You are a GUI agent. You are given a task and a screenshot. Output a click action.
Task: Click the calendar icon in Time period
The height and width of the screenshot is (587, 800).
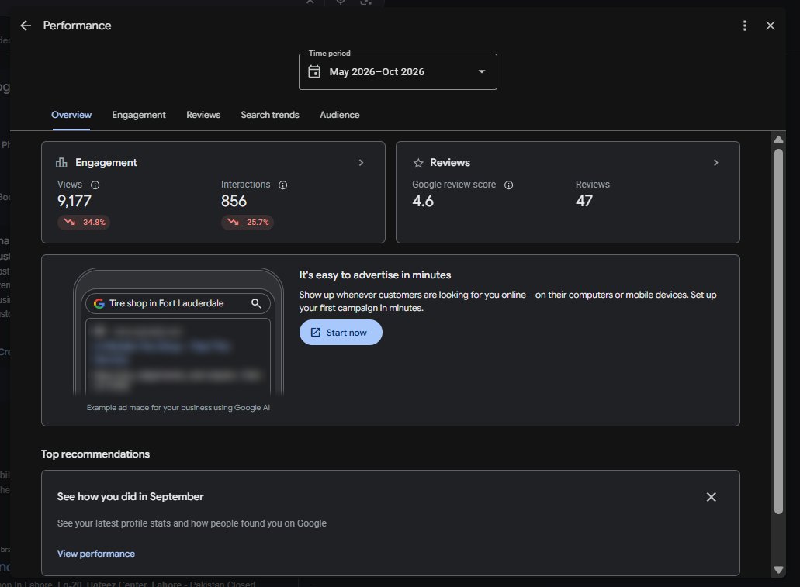314,71
